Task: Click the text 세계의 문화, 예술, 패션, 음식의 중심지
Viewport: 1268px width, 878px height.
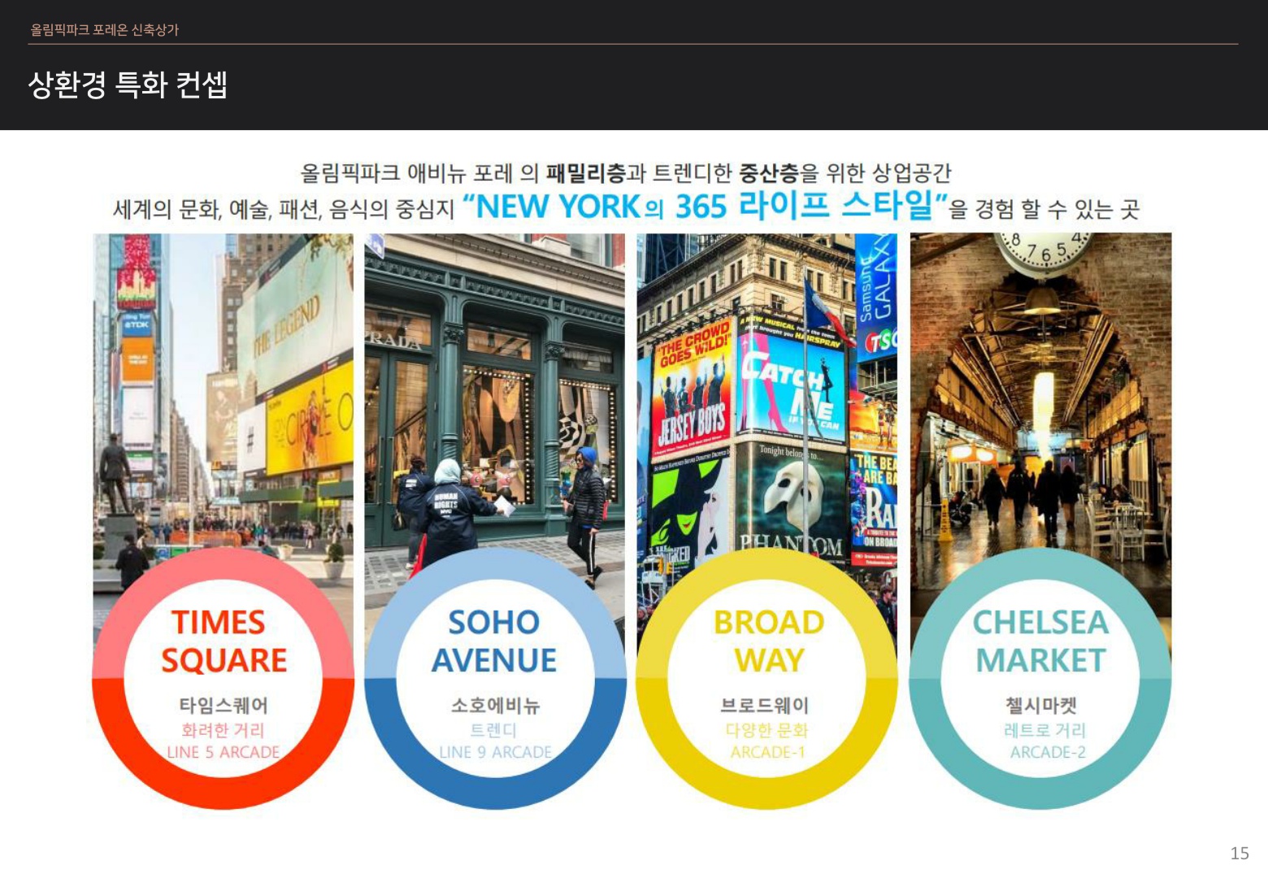Action: click(x=284, y=210)
